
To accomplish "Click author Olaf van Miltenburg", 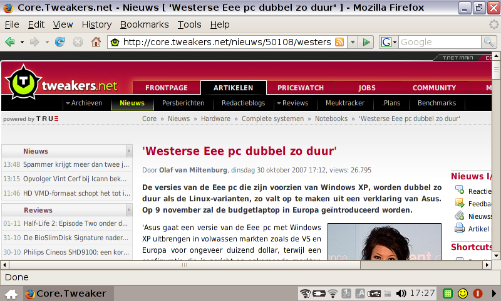I will point(193,170).
